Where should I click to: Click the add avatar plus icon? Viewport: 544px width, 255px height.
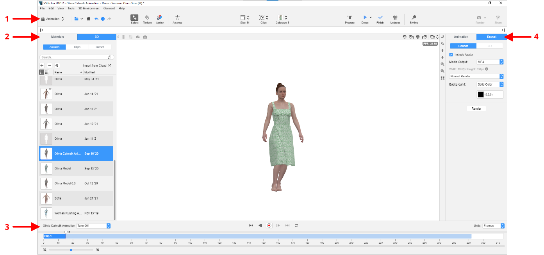coord(42,66)
